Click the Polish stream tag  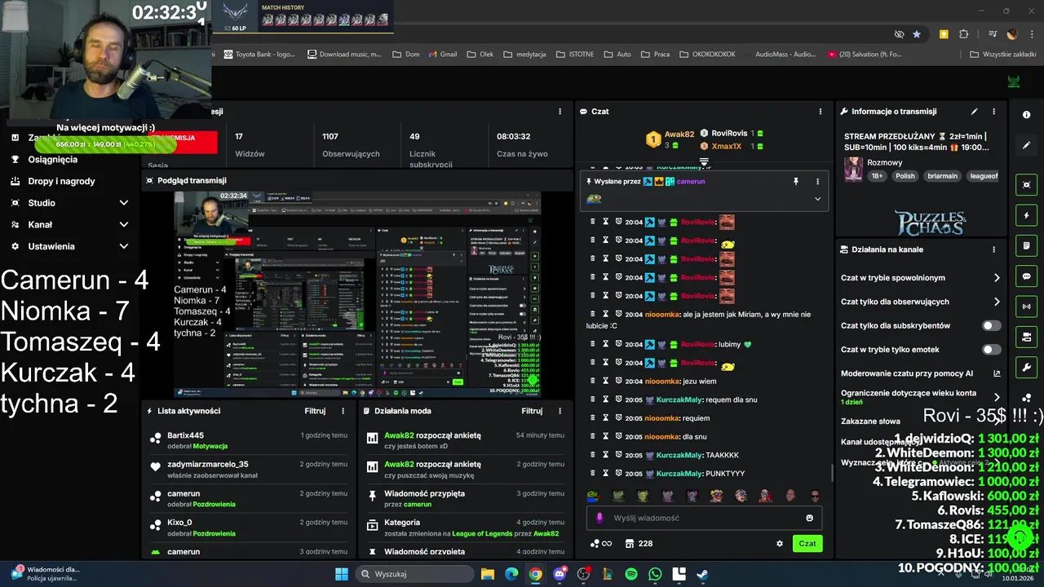pos(905,176)
